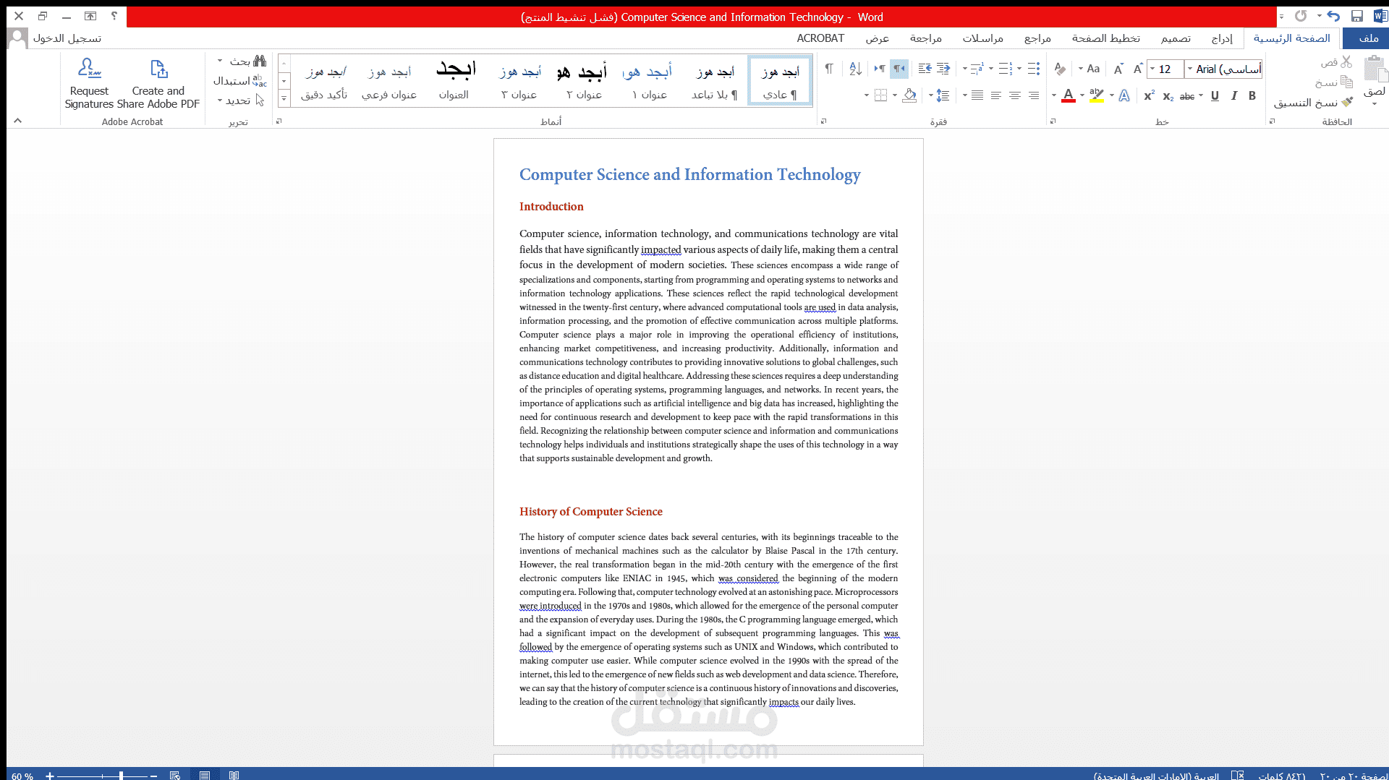The image size is (1389, 780).
Task: Toggle italic formatting
Action: [x=1233, y=95]
